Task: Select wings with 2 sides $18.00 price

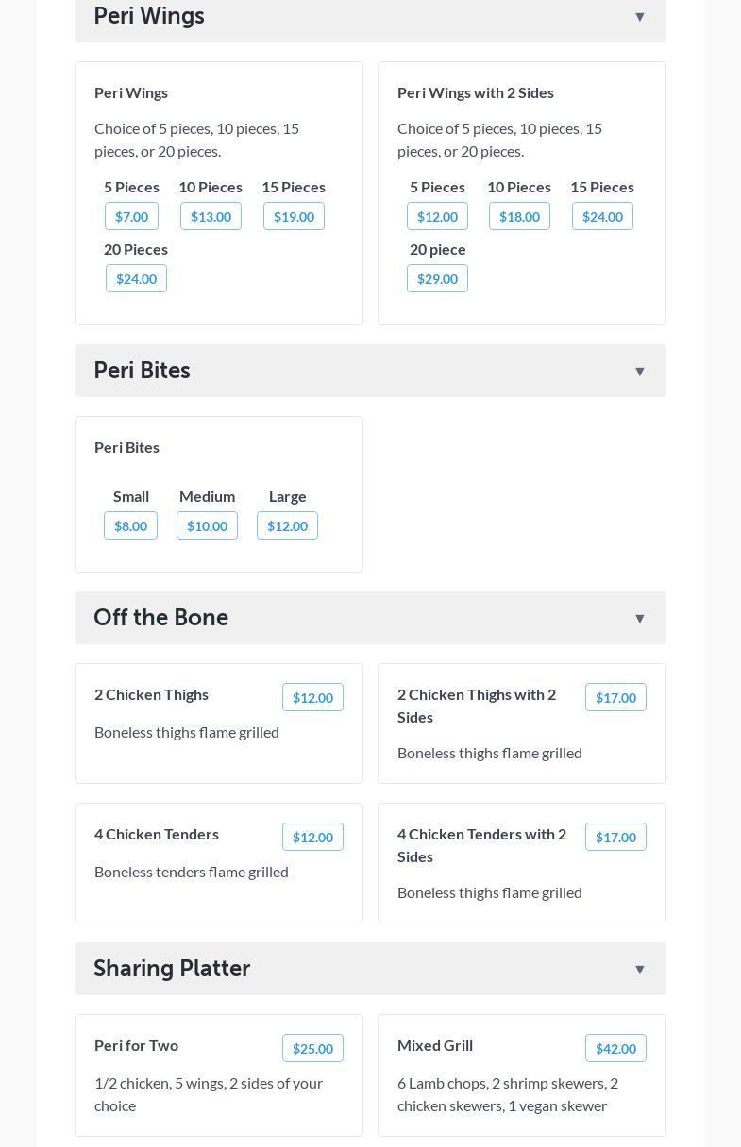Action: [519, 217]
